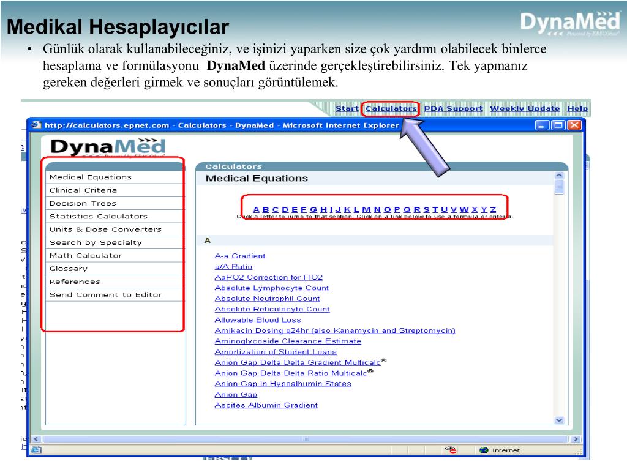The image size is (627, 470).
Task: Open Ascites Albumin Gradient
Action: point(266,405)
